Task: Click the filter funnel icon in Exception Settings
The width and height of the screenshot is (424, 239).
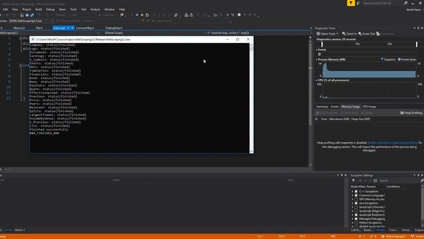Action: point(353,181)
